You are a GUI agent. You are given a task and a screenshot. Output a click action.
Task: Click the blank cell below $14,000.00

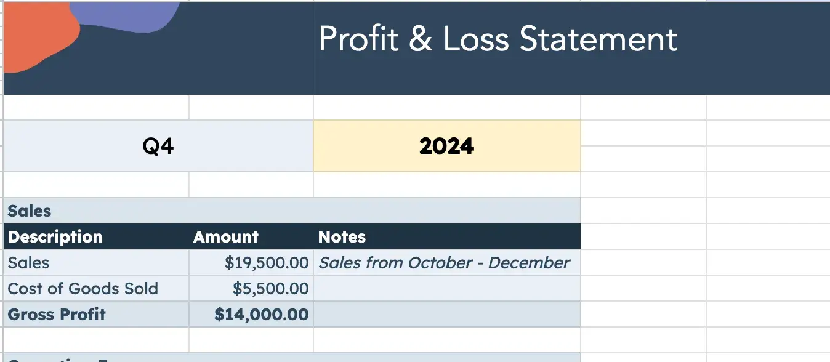251,339
